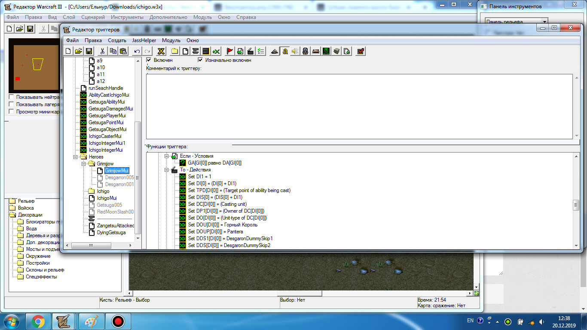Viewport: 587px width, 330px height.
Task: Click the Paste clipboard icon in Trigger Editor
Action: [123, 51]
